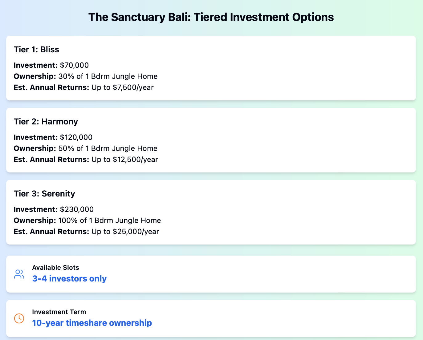423x340 pixels.
Task: Click the $230,000 investment amount
Action: click(x=77, y=209)
